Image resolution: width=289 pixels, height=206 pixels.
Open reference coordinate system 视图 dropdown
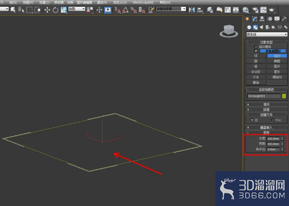[x=77, y=9]
